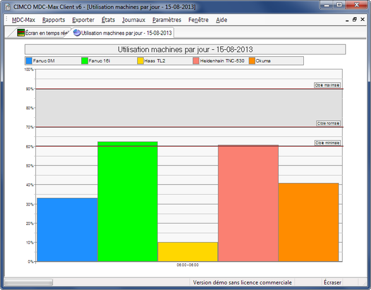Open the MDC-Max menu
The image size is (371, 290).
tap(23, 20)
